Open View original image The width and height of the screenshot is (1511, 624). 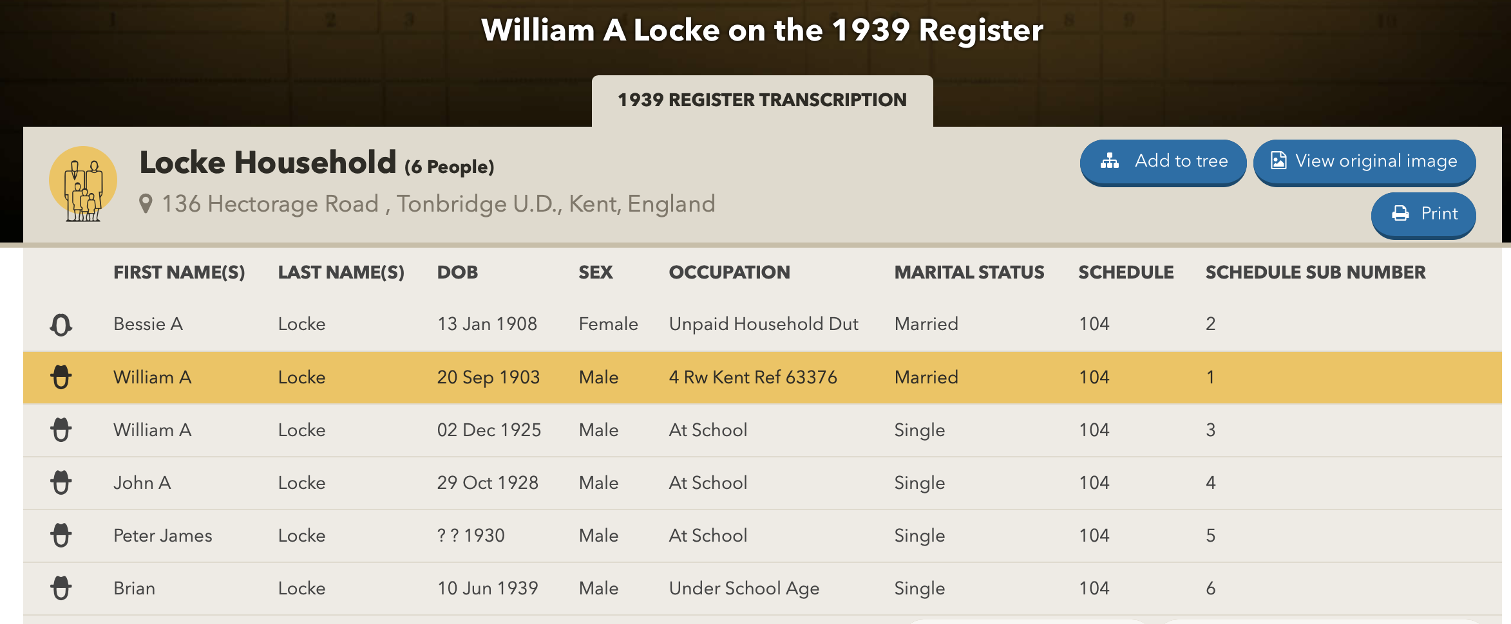[x=1364, y=161]
